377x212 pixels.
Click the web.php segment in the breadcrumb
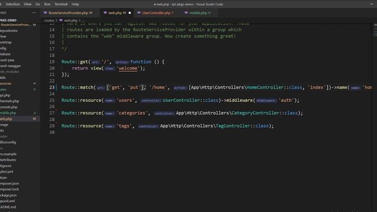point(71,21)
